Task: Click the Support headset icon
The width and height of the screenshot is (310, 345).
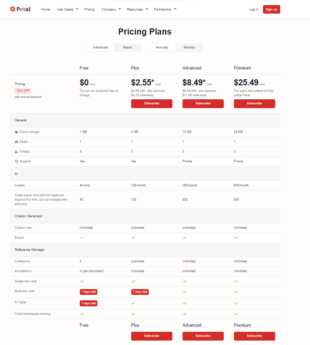Action: tap(16, 161)
